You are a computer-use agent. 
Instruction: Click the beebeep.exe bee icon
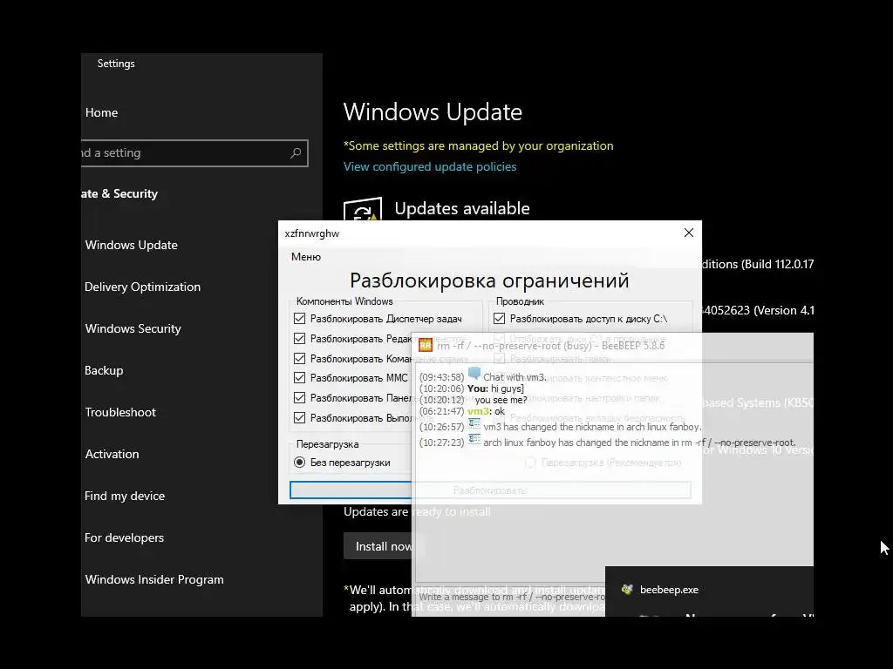point(627,590)
